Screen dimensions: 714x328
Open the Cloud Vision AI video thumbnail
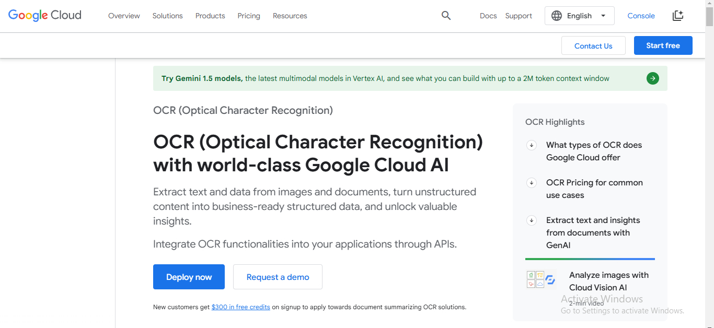[x=541, y=279]
